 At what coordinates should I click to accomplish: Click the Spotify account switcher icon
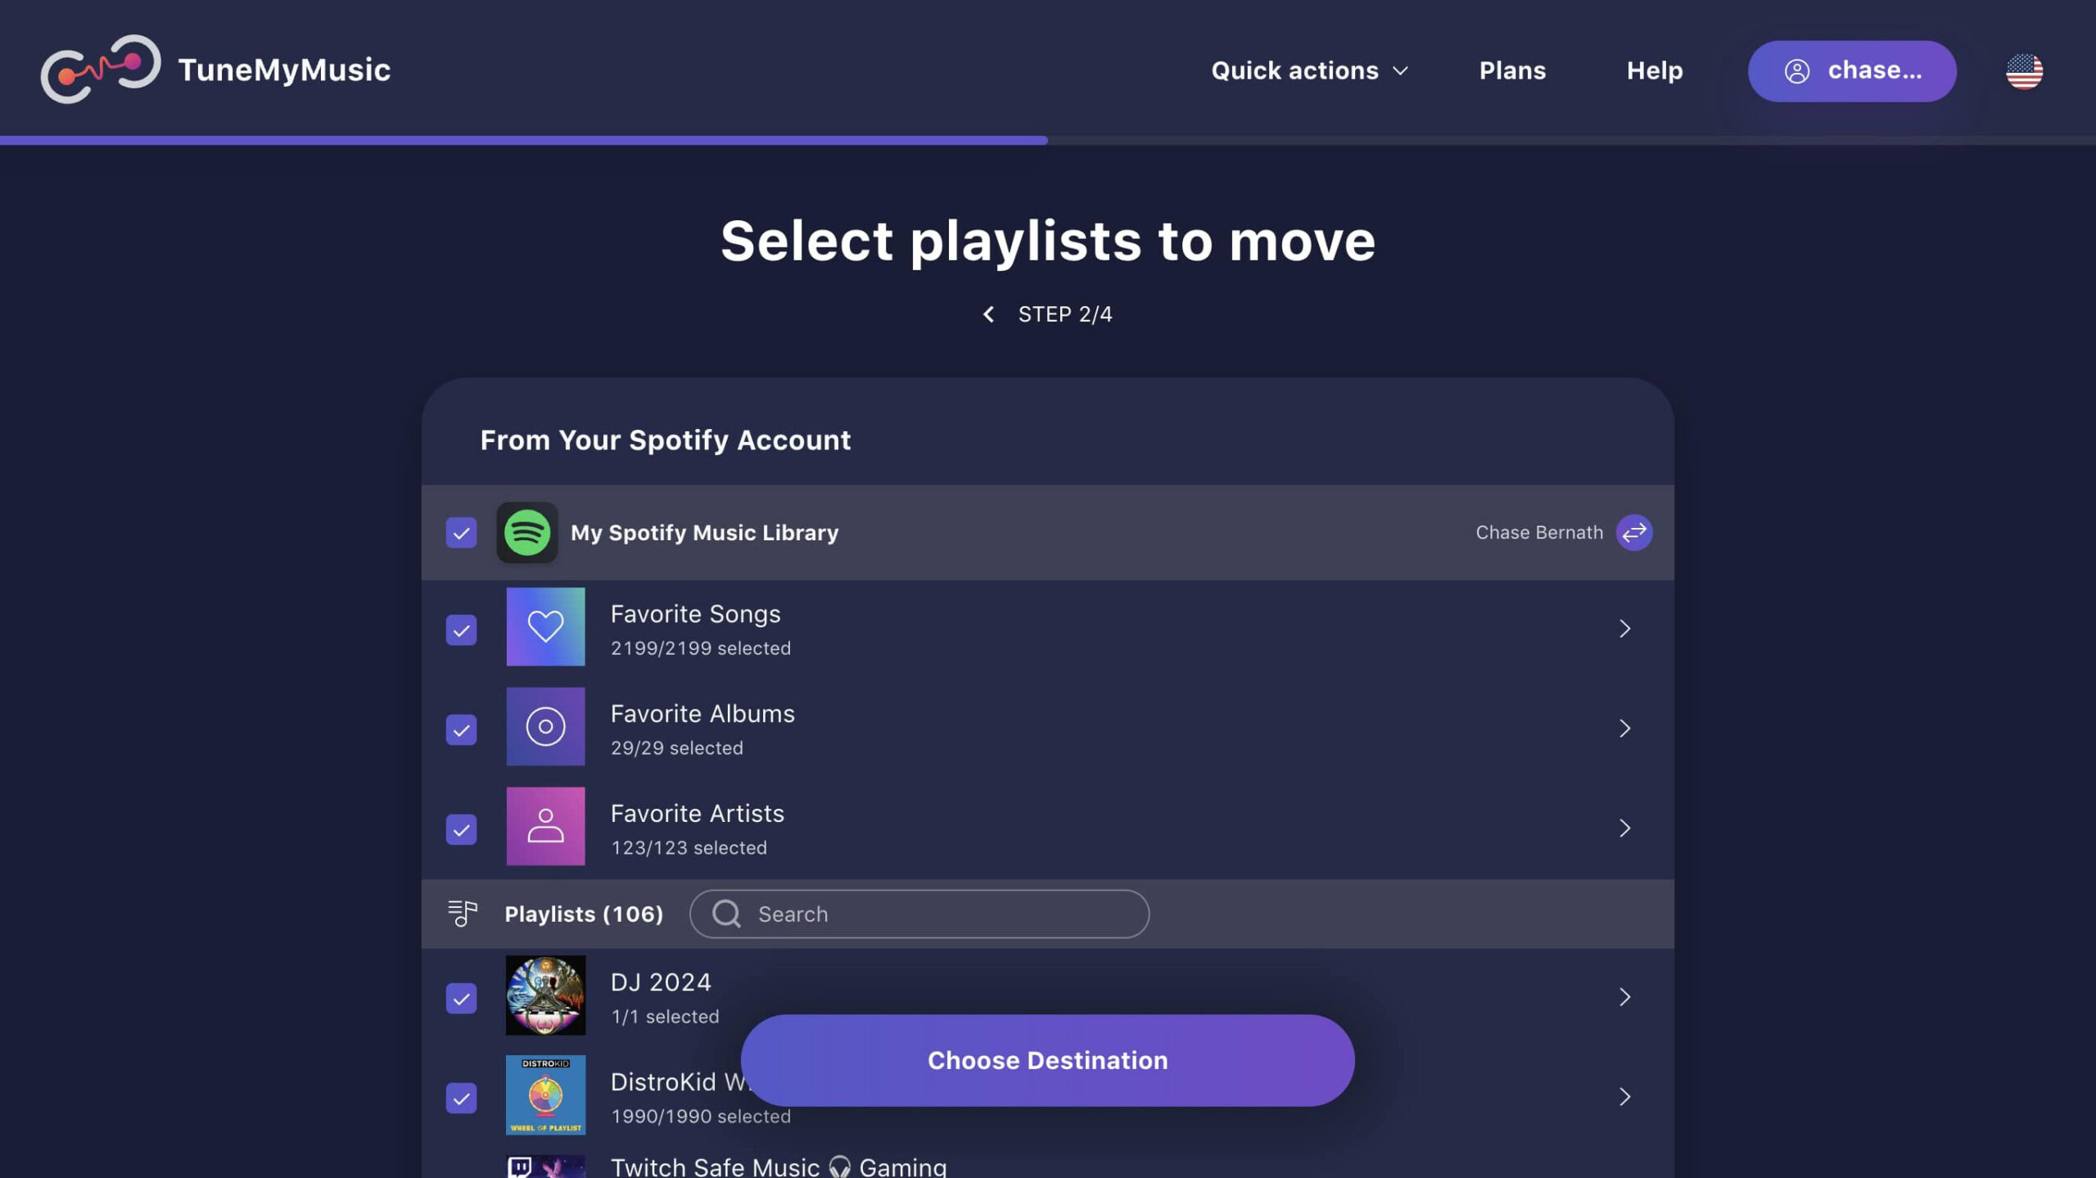point(1634,531)
